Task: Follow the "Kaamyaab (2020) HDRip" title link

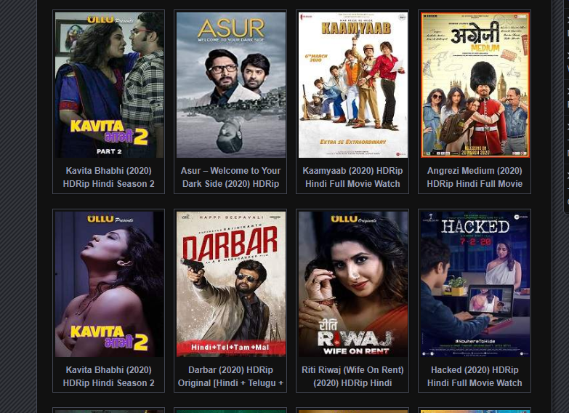Action: pyautogui.click(x=352, y=177)
